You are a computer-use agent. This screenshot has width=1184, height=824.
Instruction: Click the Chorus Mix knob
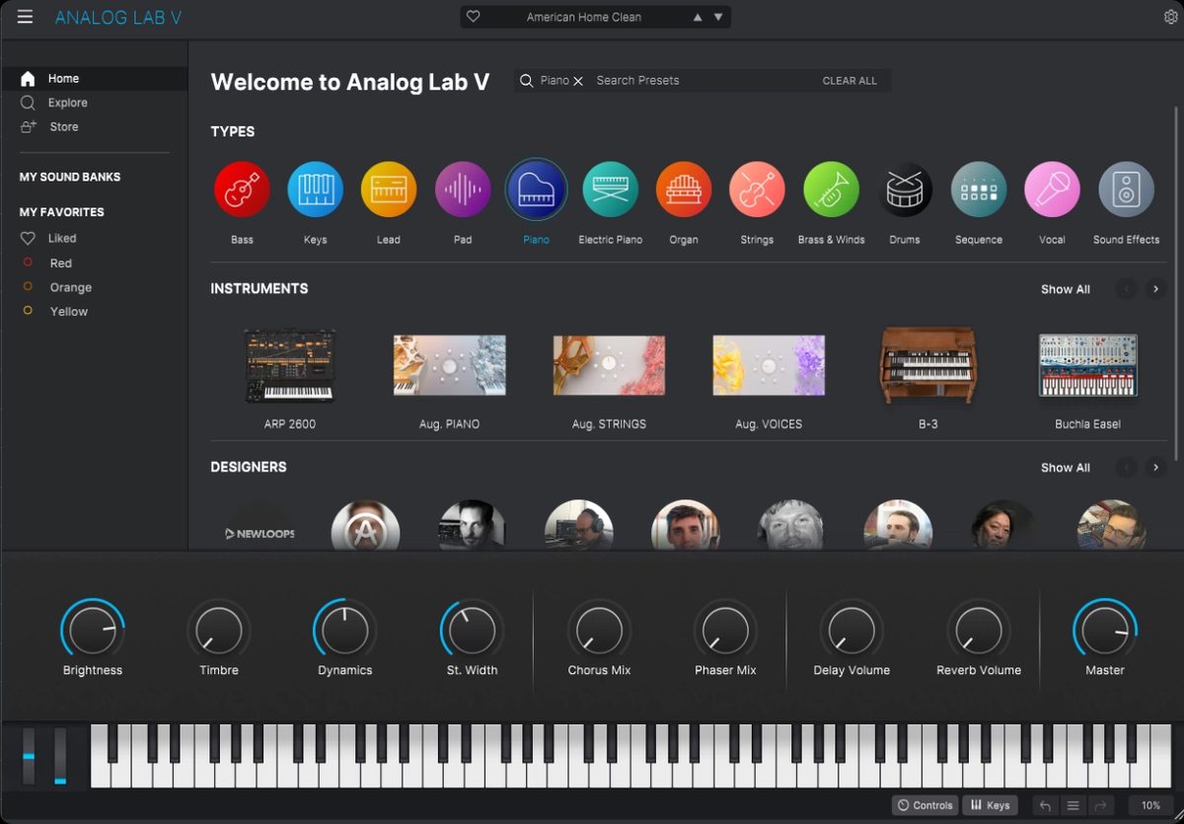599,630
